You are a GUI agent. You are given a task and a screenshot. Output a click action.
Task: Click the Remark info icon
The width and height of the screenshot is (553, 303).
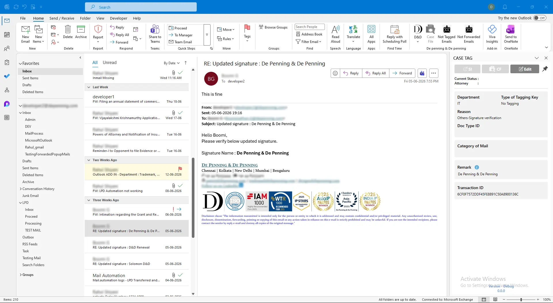tap(477, 167)
